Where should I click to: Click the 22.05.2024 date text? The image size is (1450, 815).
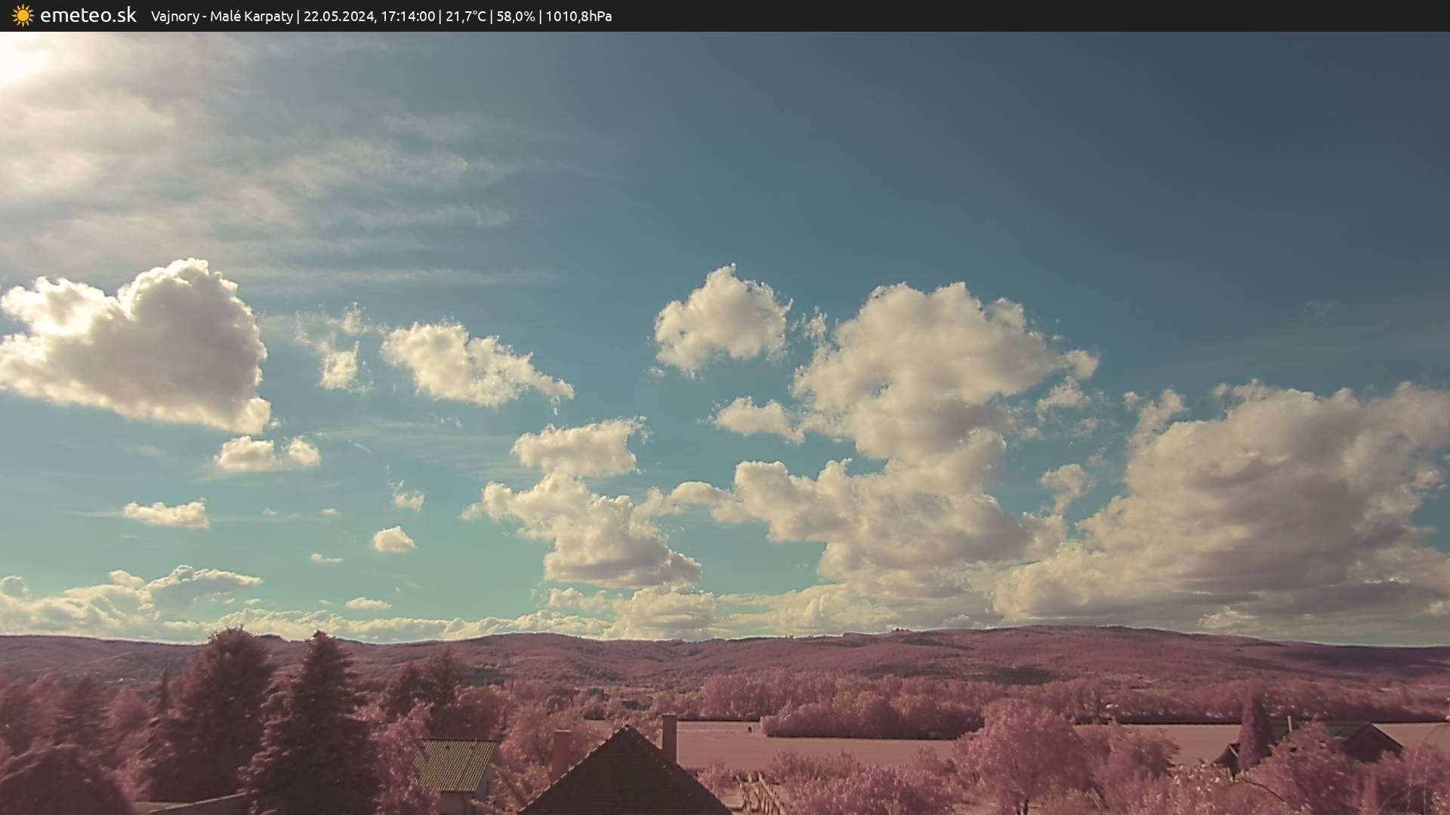coord(338,17)
